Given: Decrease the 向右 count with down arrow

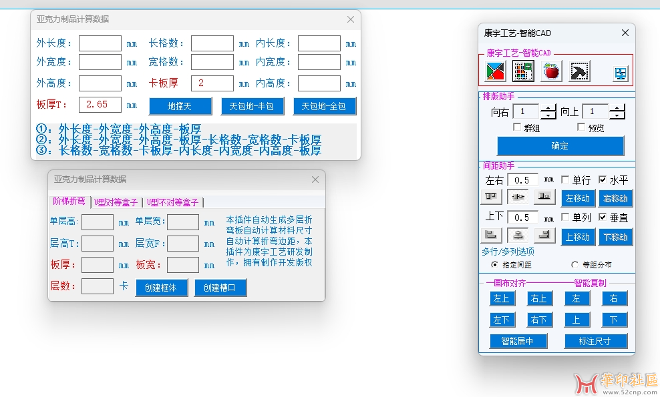Looking at the screenshot, I should click(548, 115).
